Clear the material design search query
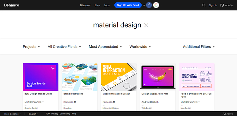The width and height of the screenshot is (237, 116). point(146,25)
